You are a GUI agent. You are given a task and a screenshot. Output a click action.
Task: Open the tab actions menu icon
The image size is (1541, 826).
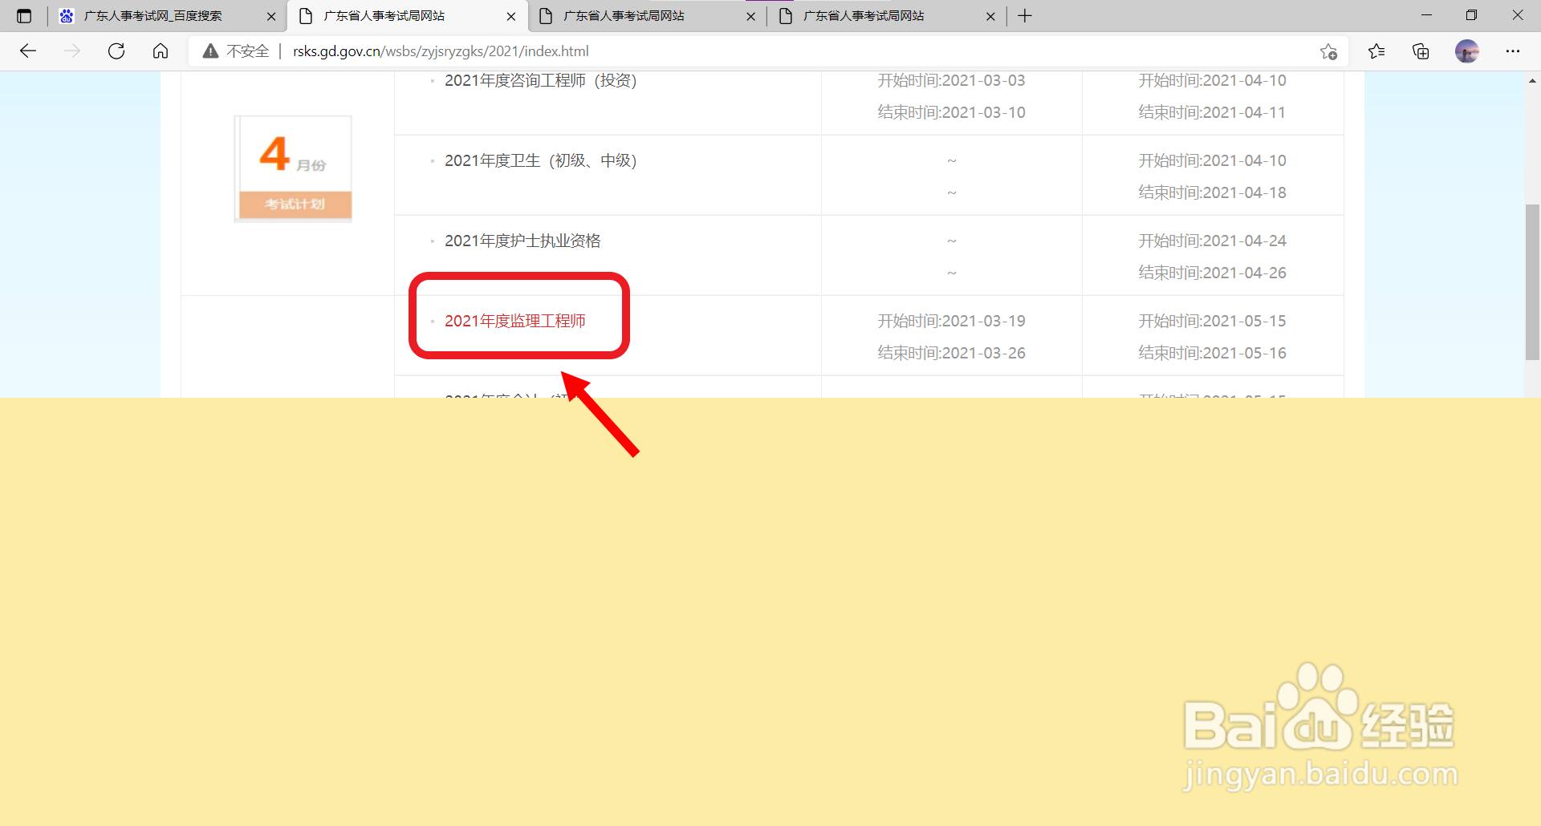click(x=24, y=16)
